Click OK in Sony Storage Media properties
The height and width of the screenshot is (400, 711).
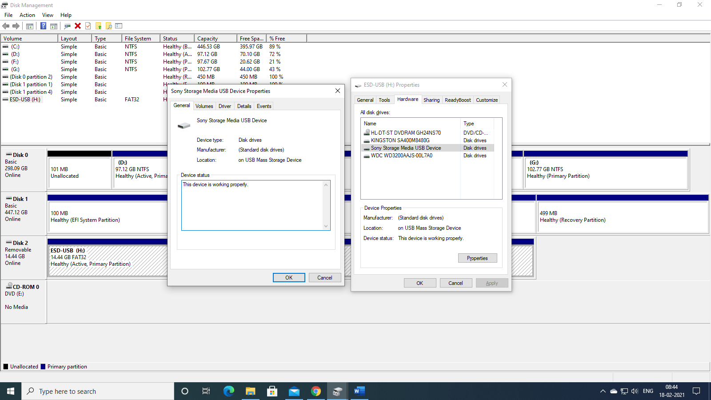pyautogui.click(x=289, y=278)
